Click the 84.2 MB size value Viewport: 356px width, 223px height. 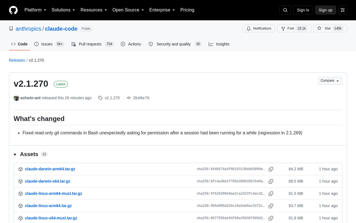click(296, 169)
